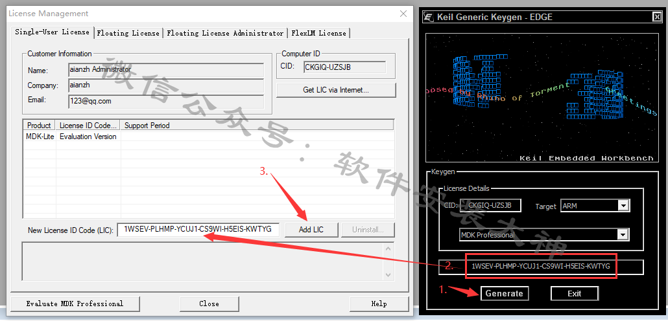Click Generate in the Keil keygen

coord(504,293)
